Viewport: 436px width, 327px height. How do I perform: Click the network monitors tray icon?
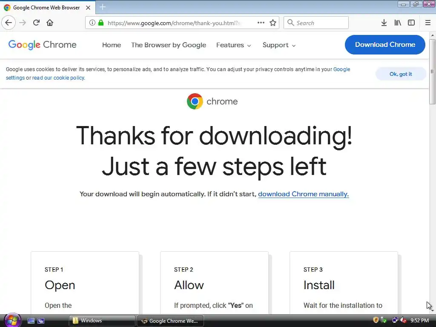(395, 320)
